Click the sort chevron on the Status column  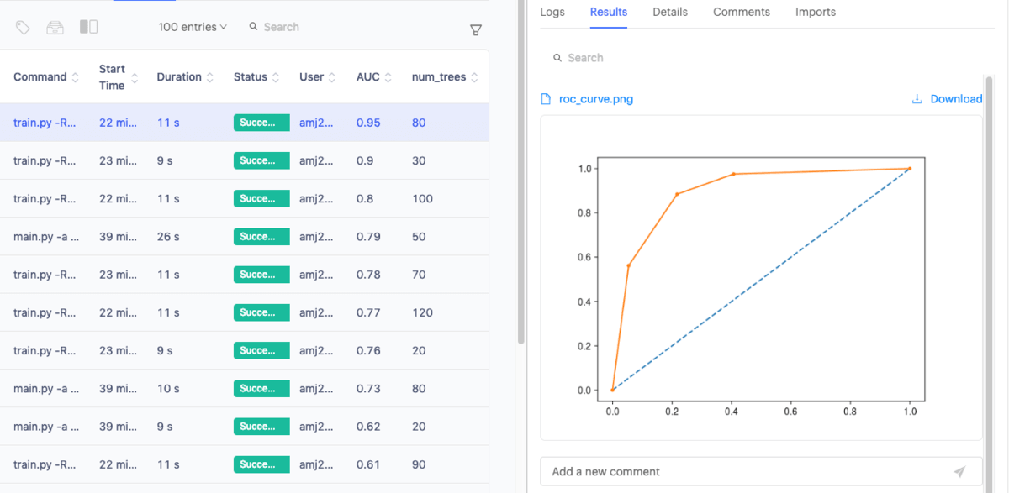tap(277, 76)
